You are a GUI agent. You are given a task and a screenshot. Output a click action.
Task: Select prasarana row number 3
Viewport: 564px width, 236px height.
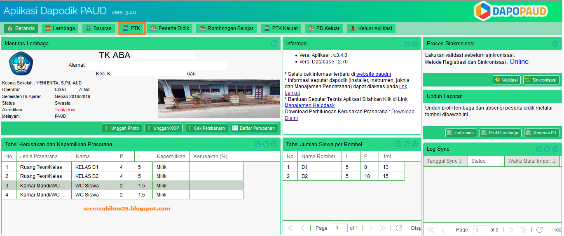pyautogui.click(x=122, y=185)
